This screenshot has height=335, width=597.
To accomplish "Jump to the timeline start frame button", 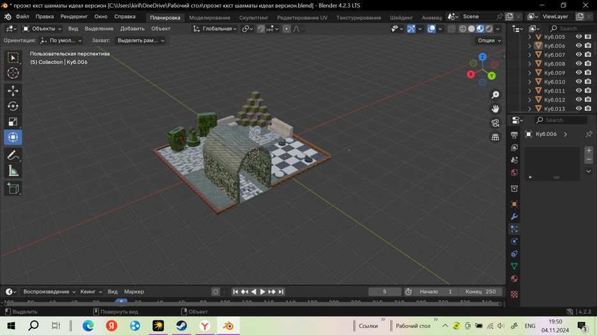I will pyautogui.click(x=236, y=292).
